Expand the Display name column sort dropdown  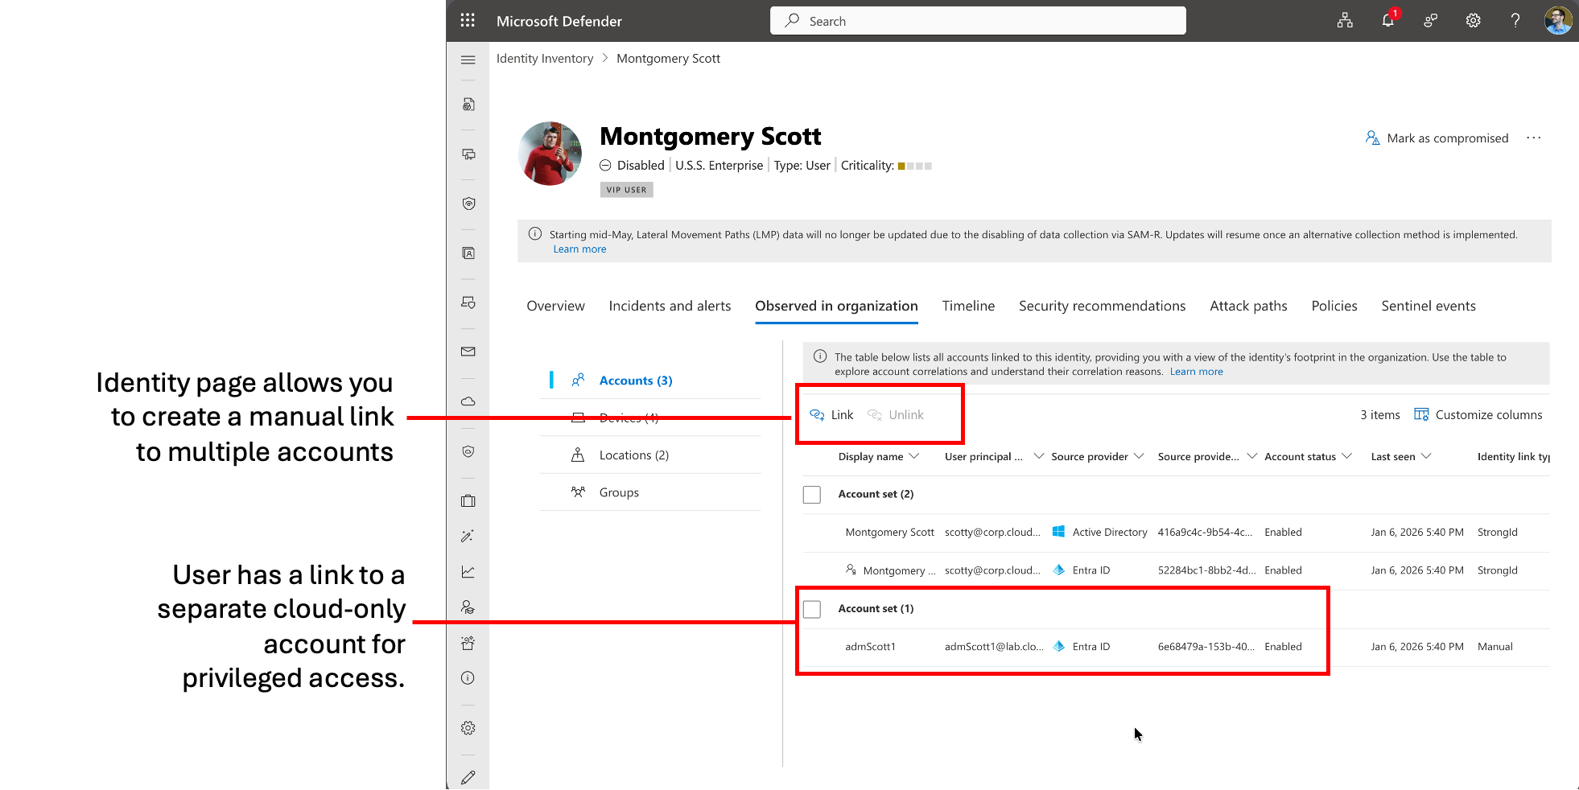click(914, 456)
